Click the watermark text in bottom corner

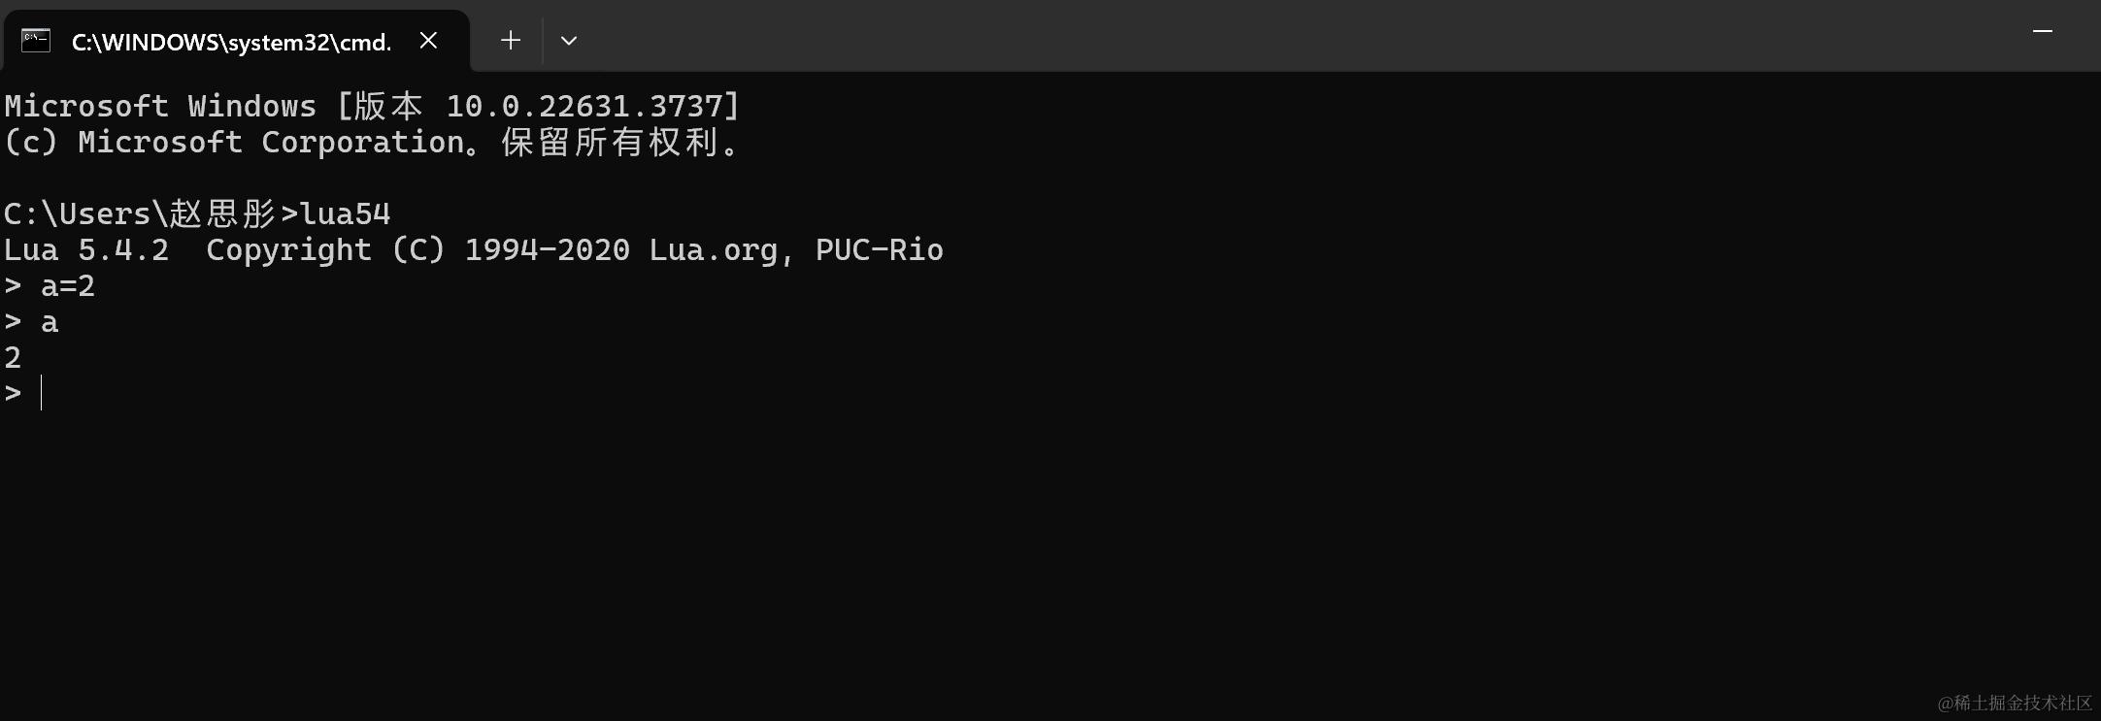pos(2015,703)
